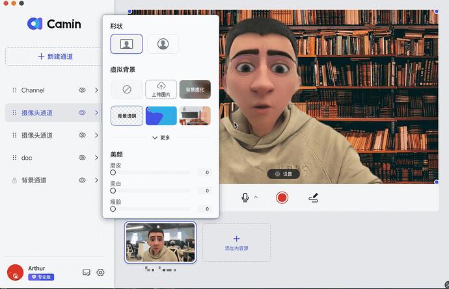Viewport: 449px width, 289px height.
Task: Show the Channel row using its eye icon
Action: click(x=83, y=90)
